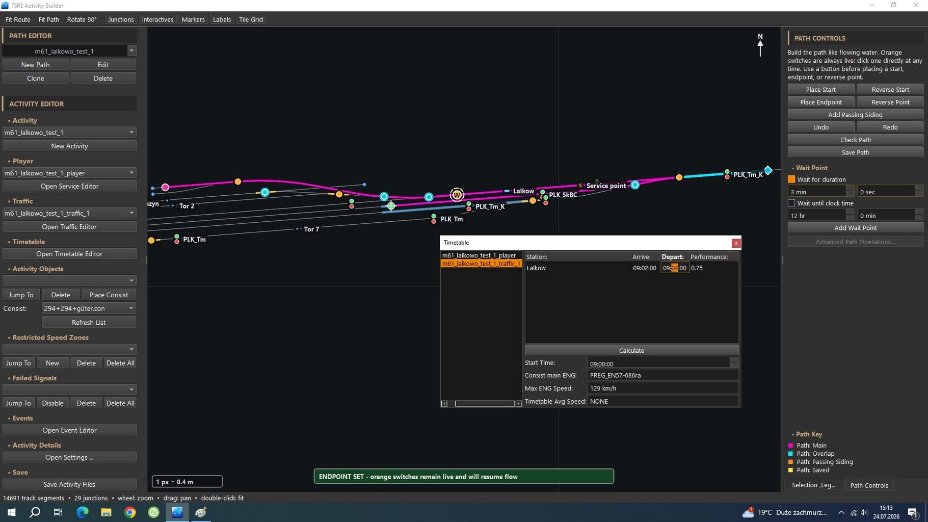Image resolution: width=928 pixels, height=522 pixels.
Task: Click the Save Path button
Action: [x=855, y=152]
